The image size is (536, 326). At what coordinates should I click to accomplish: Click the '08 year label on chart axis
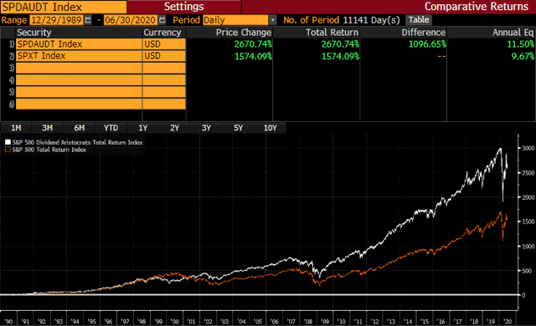[308, 321]
